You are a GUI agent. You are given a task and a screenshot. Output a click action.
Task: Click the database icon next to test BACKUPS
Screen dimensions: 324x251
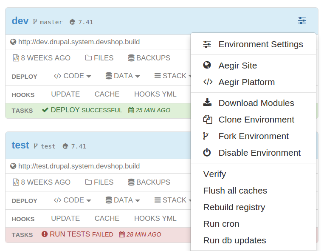coord(131,182)
